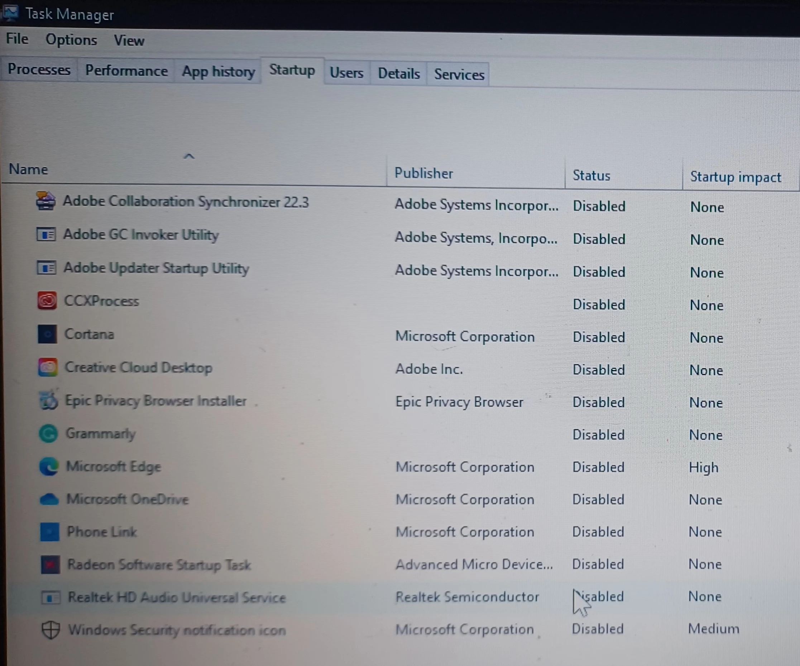The height and width of the screenshot is (666, 800).
Task: Click the Radeon Software Startup Task icon
Action: 50,565
